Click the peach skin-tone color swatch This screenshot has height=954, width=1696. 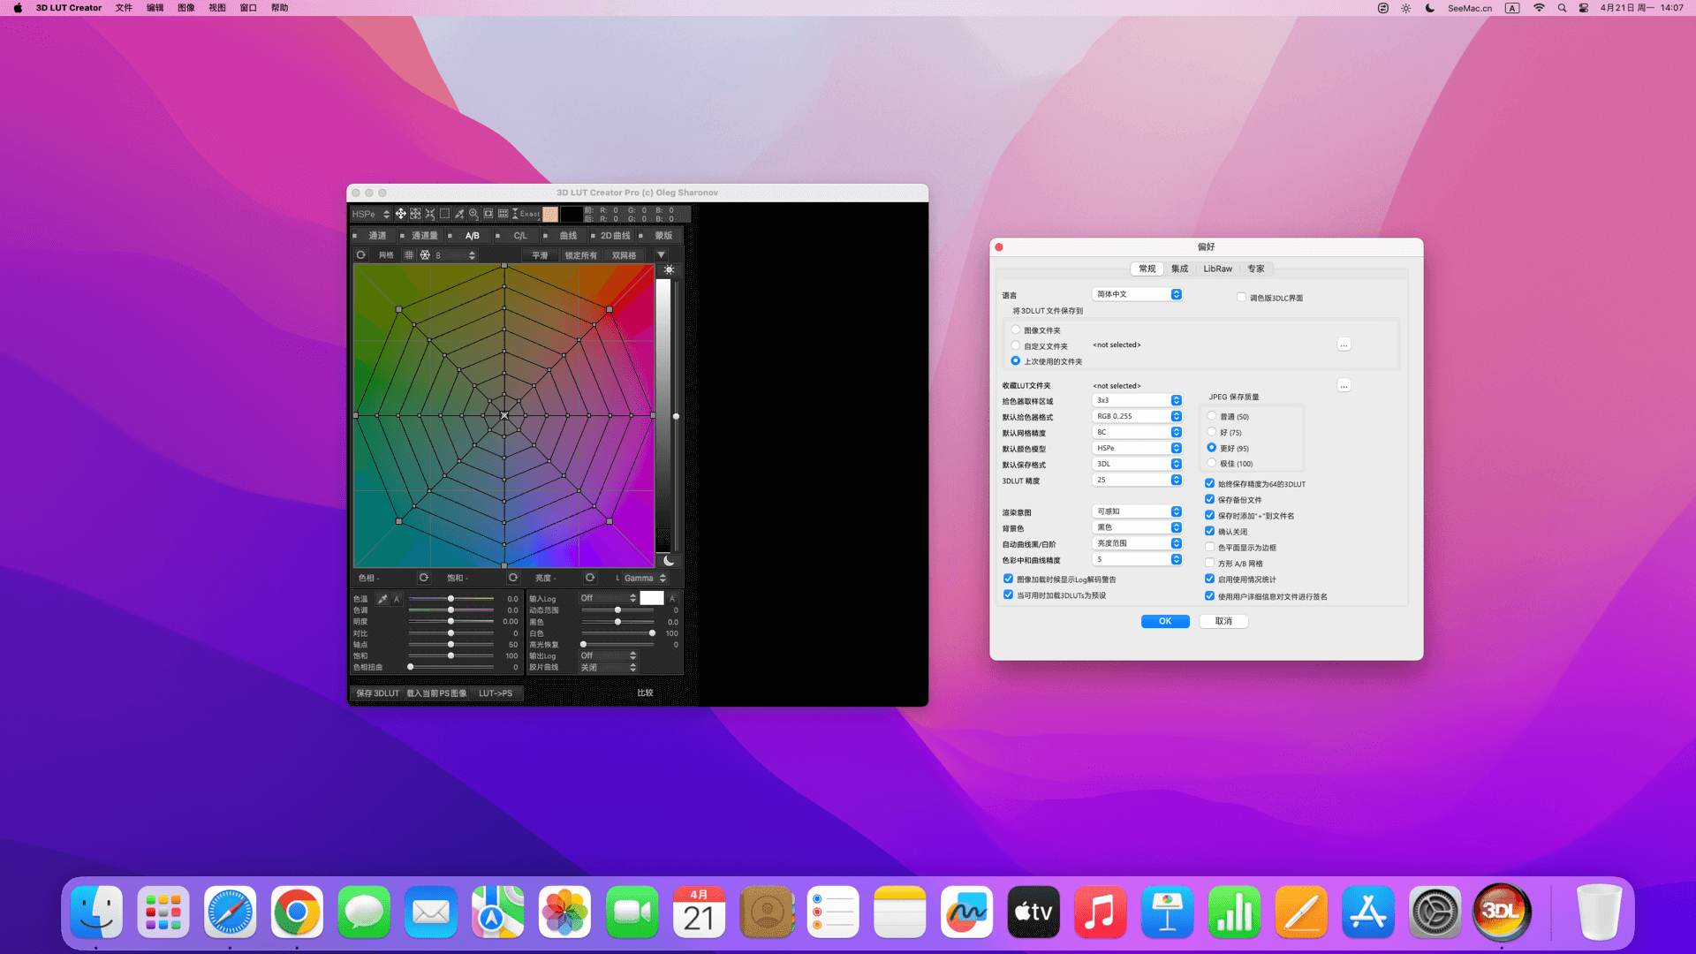(549, 214)
